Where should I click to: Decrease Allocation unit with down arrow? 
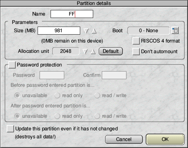85,52
